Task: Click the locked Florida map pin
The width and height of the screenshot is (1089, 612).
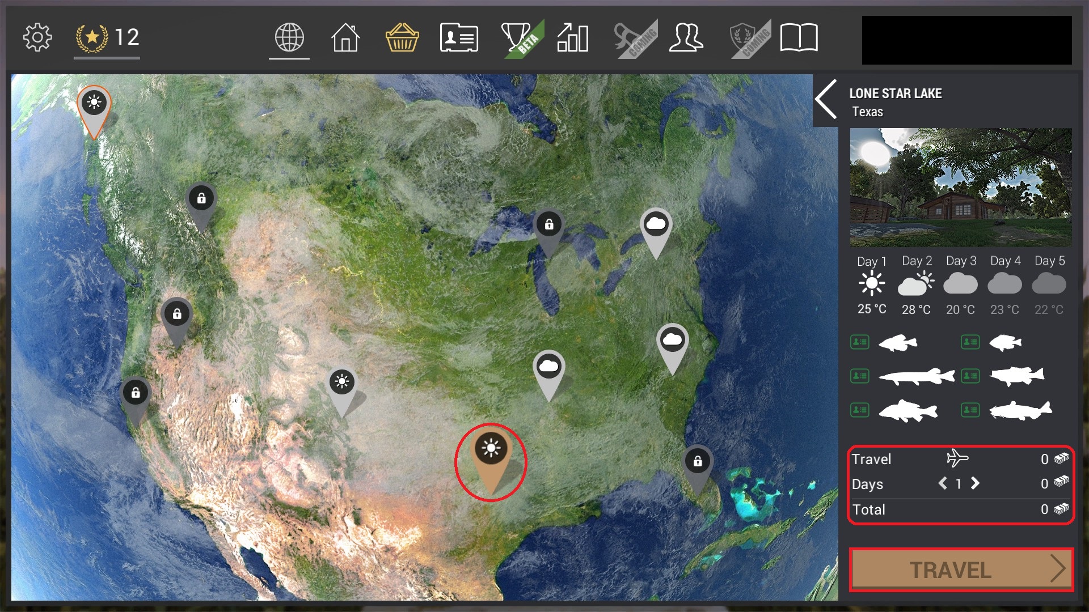Action: (698, 470)
